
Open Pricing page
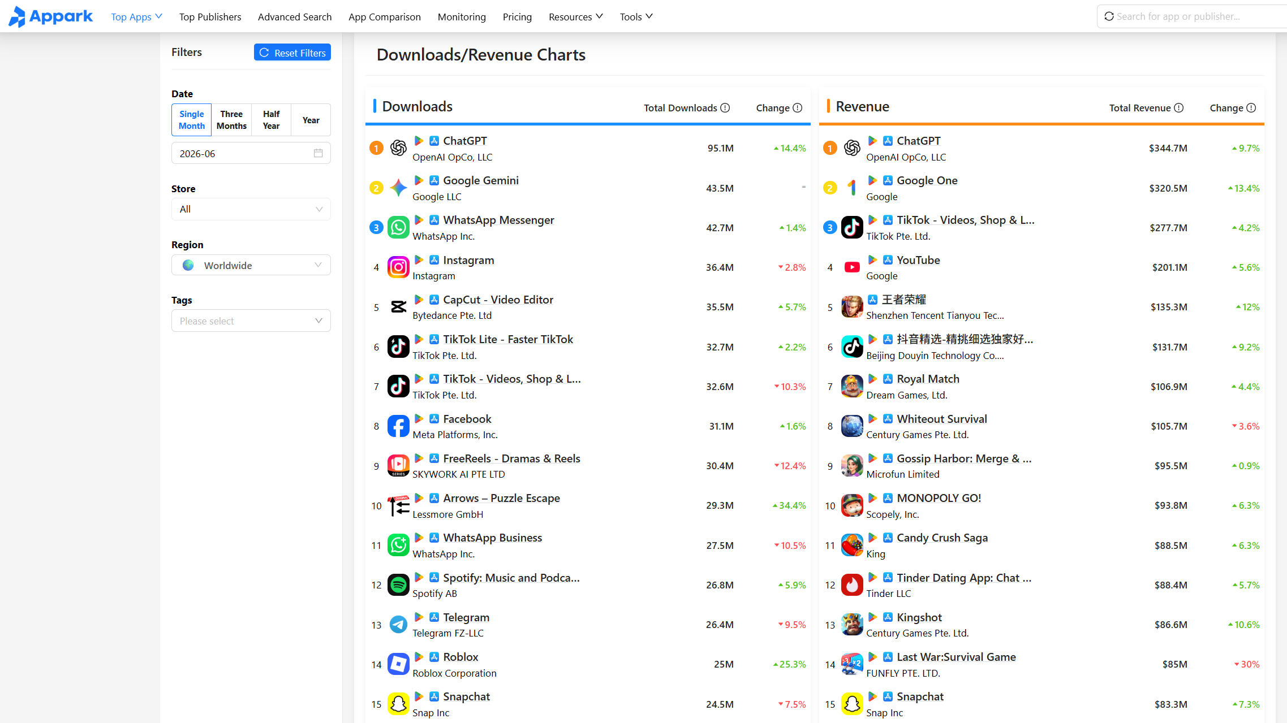click(517, 16)
